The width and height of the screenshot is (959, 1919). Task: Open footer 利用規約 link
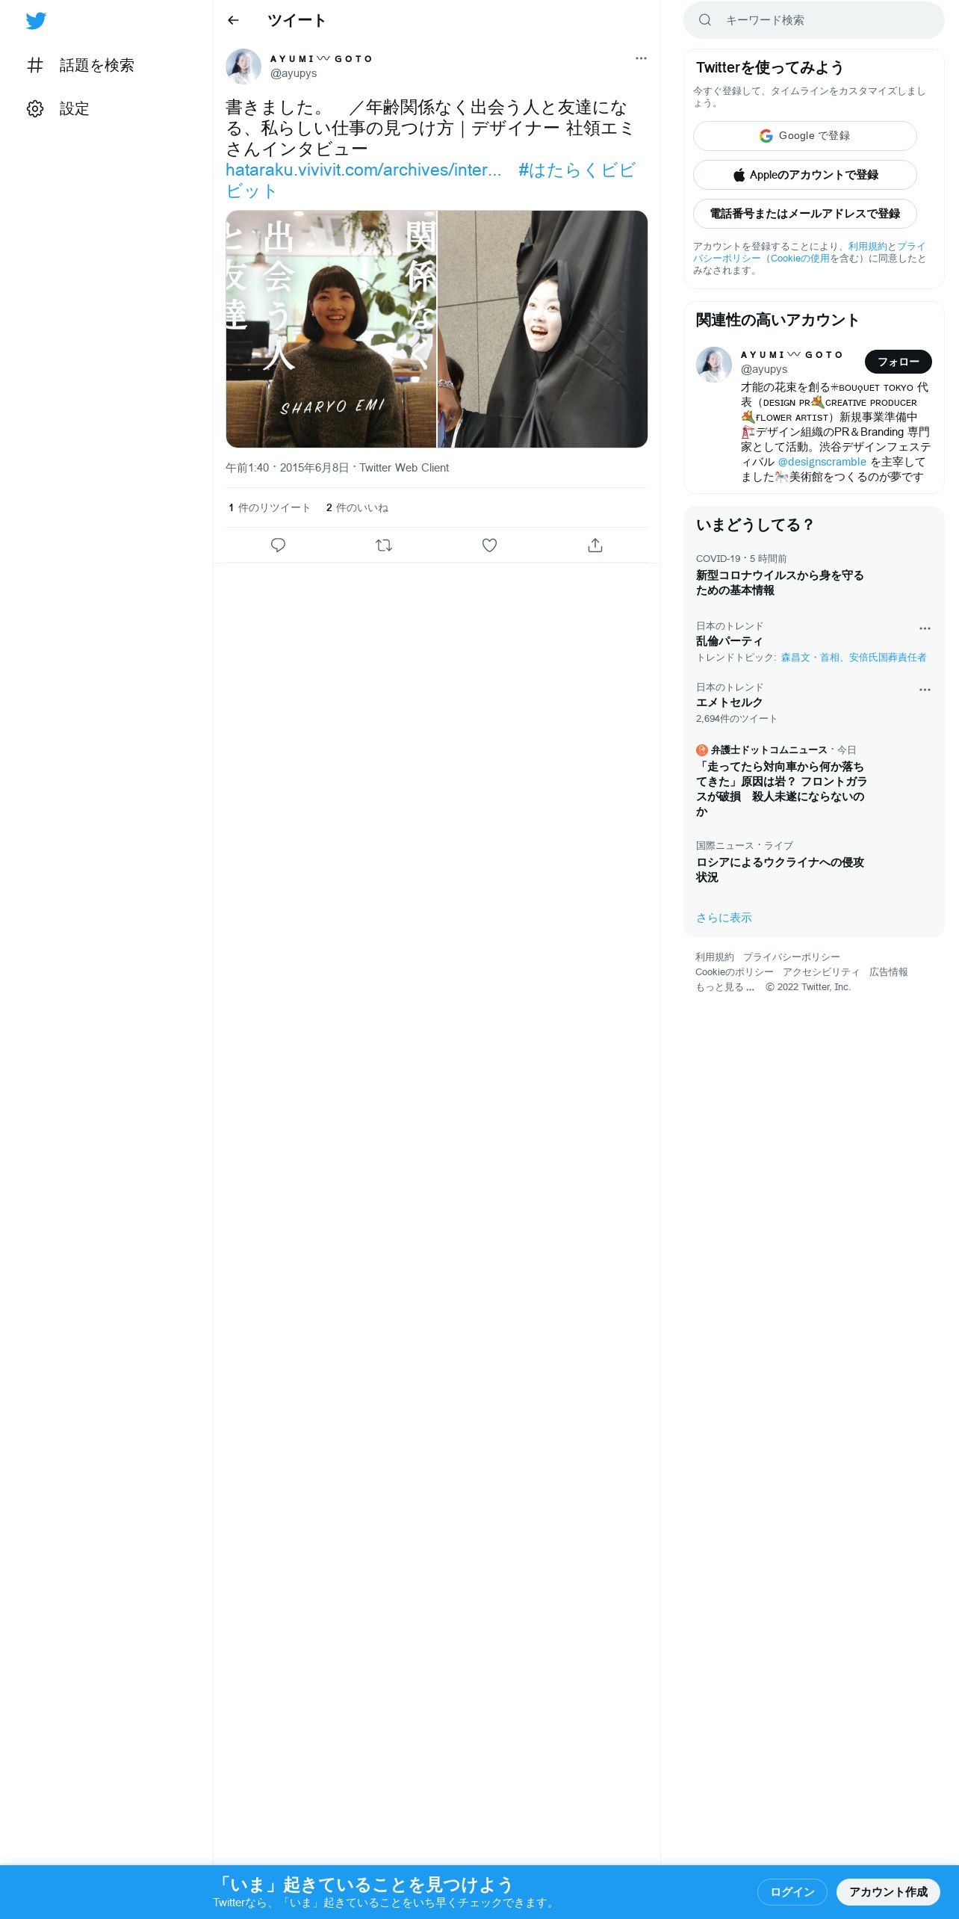tap(715, 957)
